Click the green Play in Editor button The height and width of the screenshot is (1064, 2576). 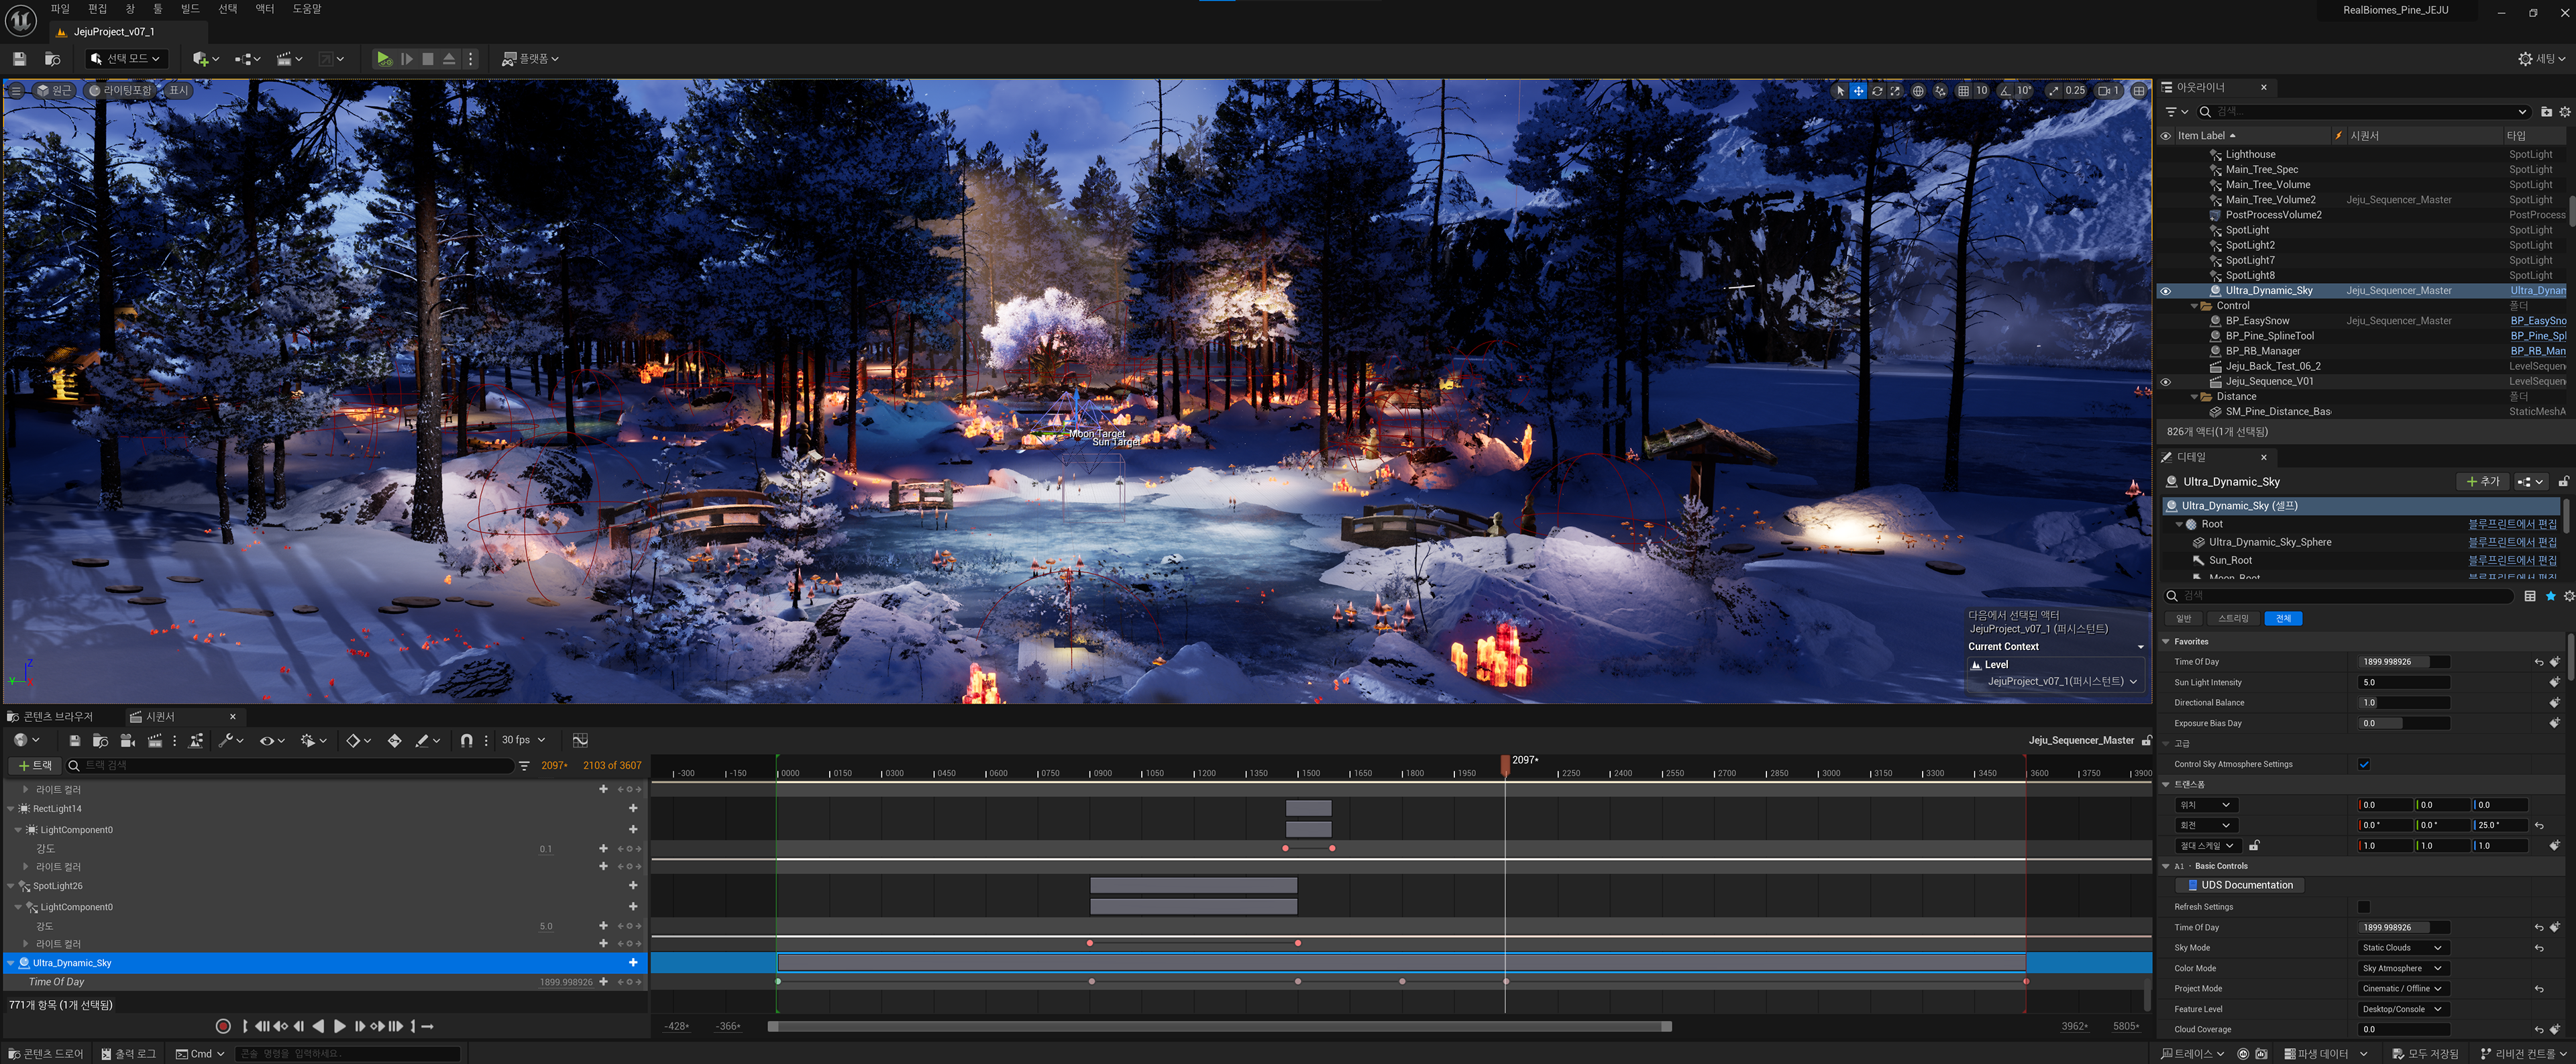384,59
